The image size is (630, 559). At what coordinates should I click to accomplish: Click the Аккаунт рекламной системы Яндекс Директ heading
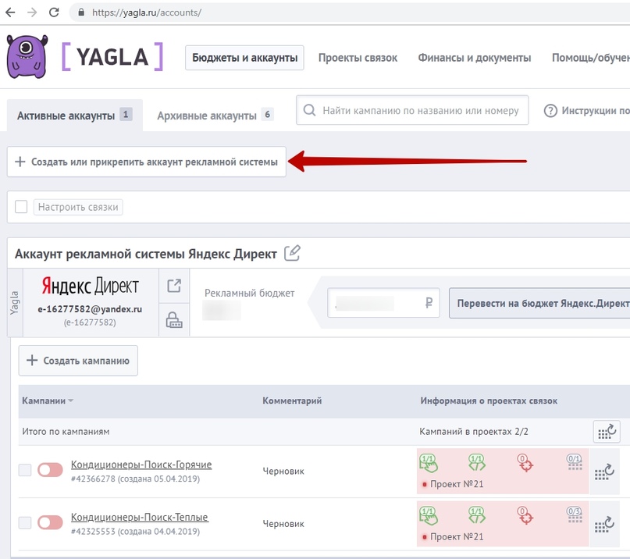146,254
